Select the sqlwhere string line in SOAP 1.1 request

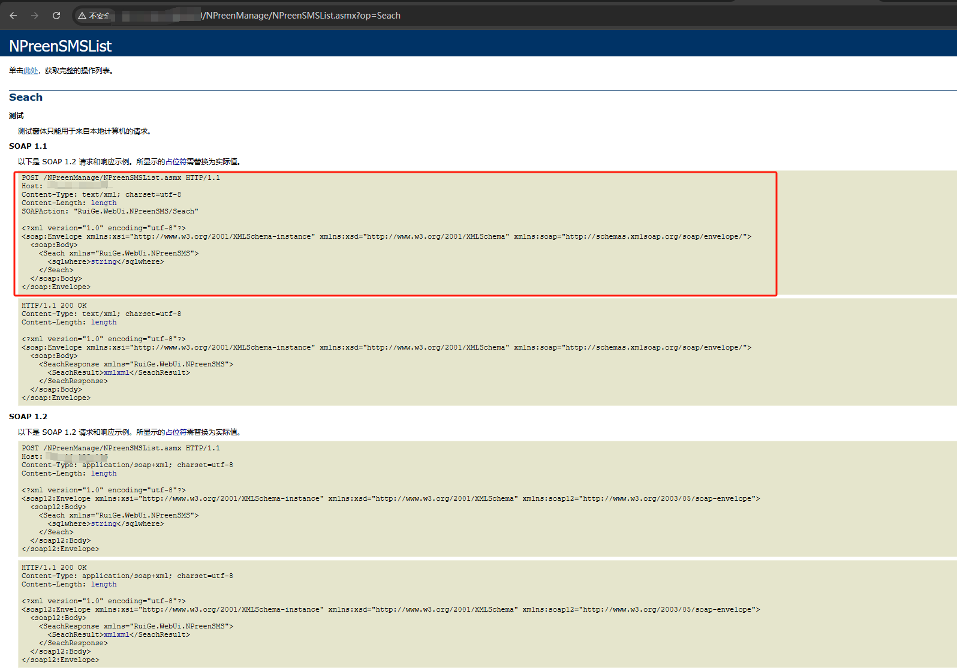tap(106, 262)
